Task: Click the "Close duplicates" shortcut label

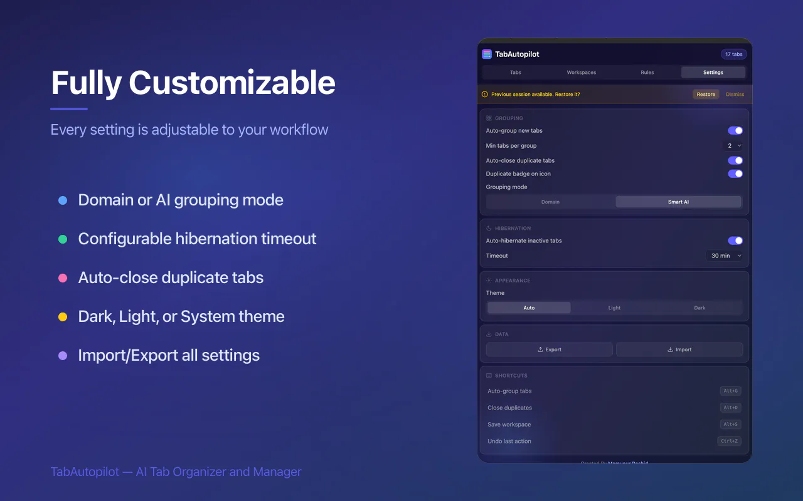Action: tap(509, 408)
